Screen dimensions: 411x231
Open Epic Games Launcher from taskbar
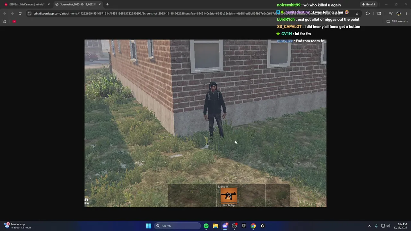pyautogui.click(x=244, y=226)
